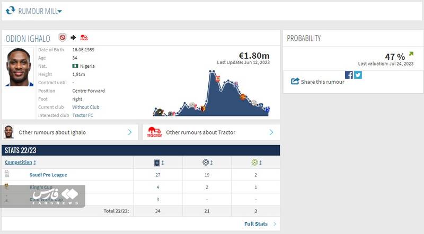Click Odion Ighalo's profile photo

(x=19, y=67)
